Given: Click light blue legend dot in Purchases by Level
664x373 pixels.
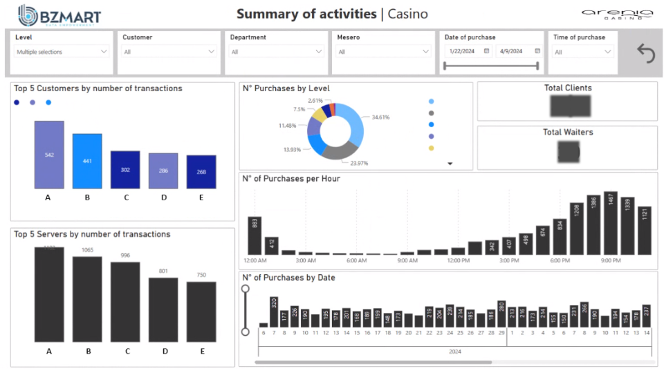Looking at the screenshot, I should click(431, 102).
